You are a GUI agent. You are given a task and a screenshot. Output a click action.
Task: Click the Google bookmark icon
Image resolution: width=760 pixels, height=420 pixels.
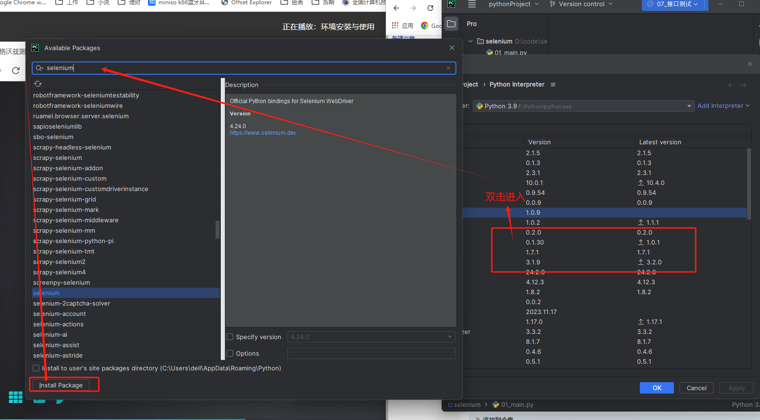[x=425, y=26]
